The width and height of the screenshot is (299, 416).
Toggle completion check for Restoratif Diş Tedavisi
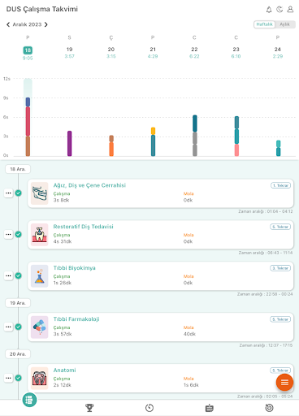click(18, 234)
